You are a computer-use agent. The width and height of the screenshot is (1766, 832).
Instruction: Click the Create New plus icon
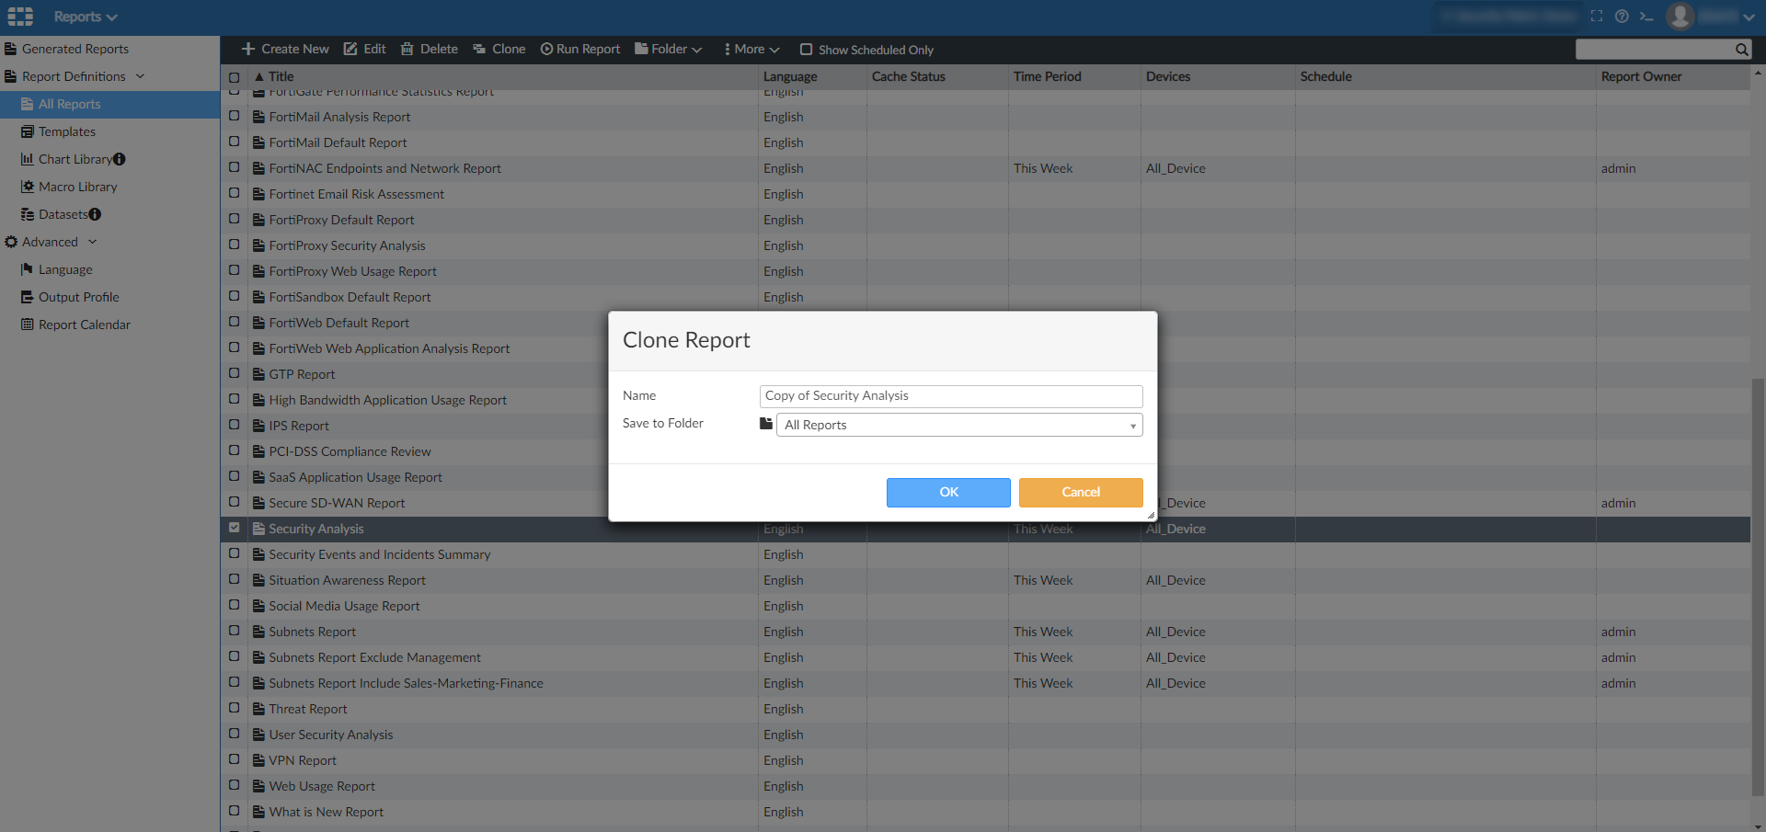[248, 49]
